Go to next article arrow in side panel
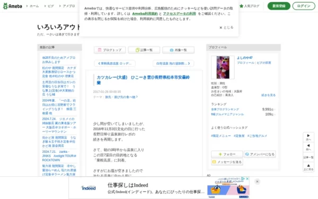The height and width of the screenshot is (199, 318). [x=308, y=137]
